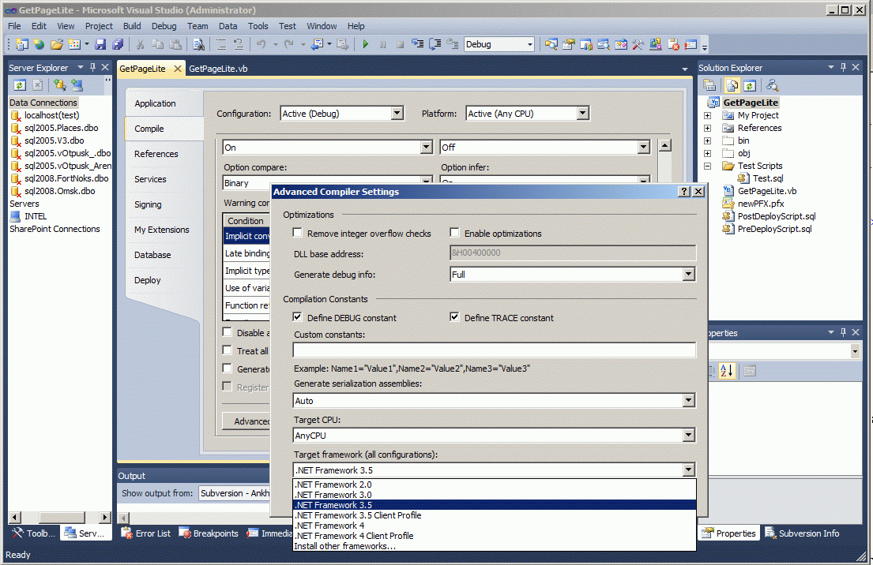Click the Cut scissors icon
This screenshot has width=873, height=565.
coord(141,44)
